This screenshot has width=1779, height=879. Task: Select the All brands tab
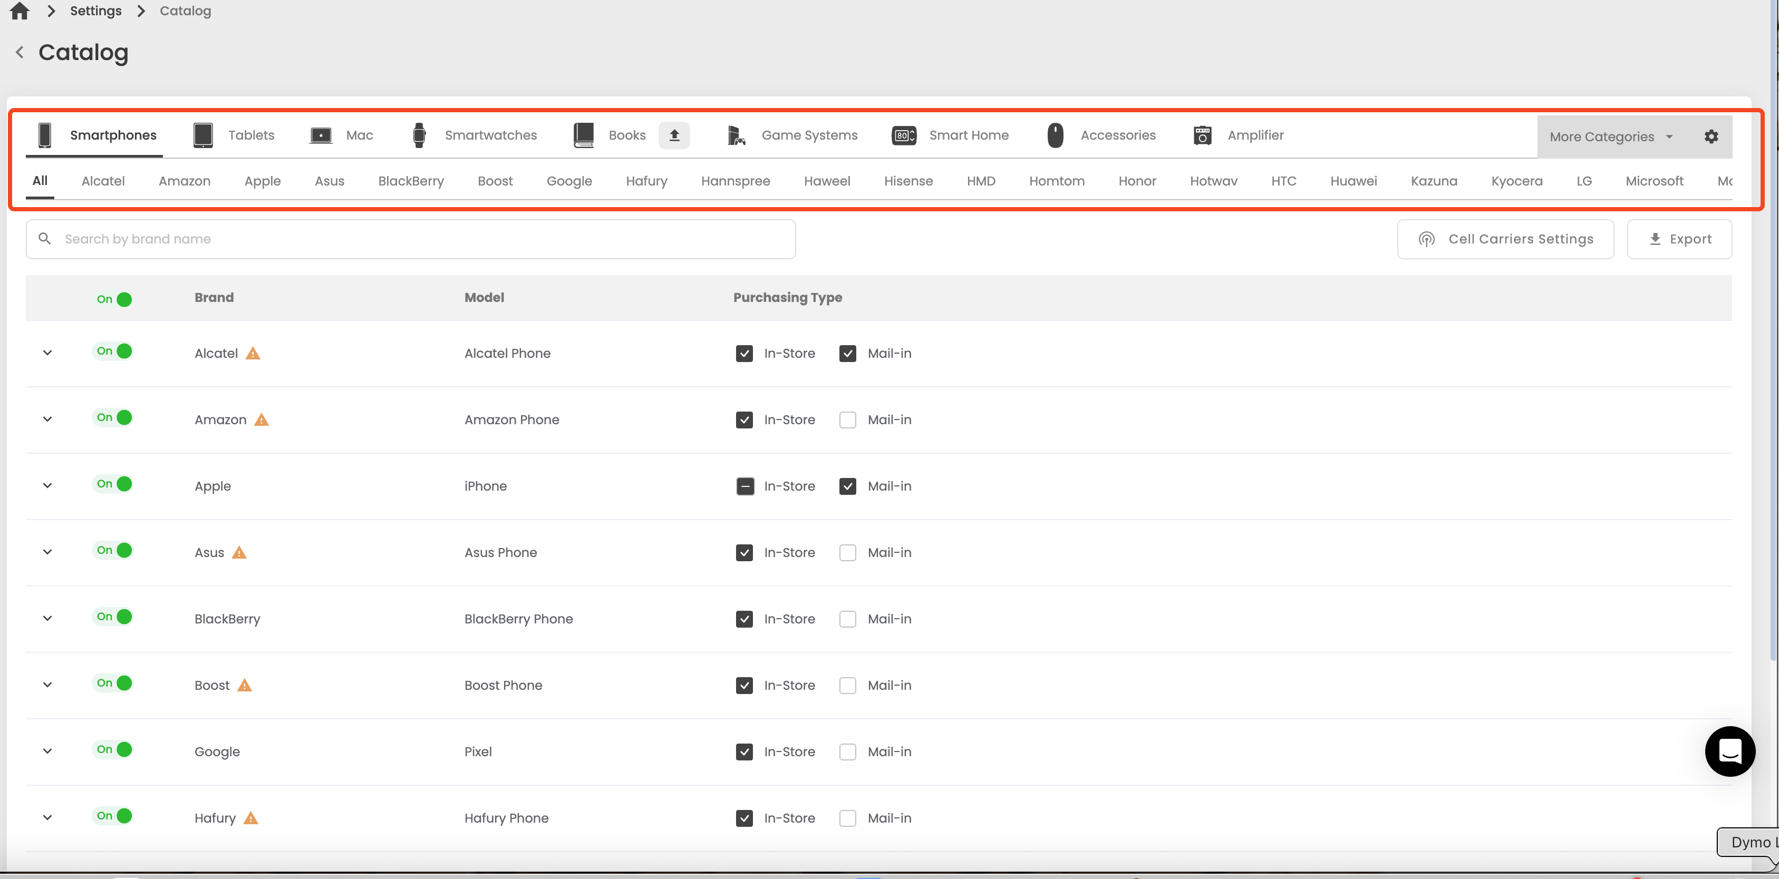40,181
